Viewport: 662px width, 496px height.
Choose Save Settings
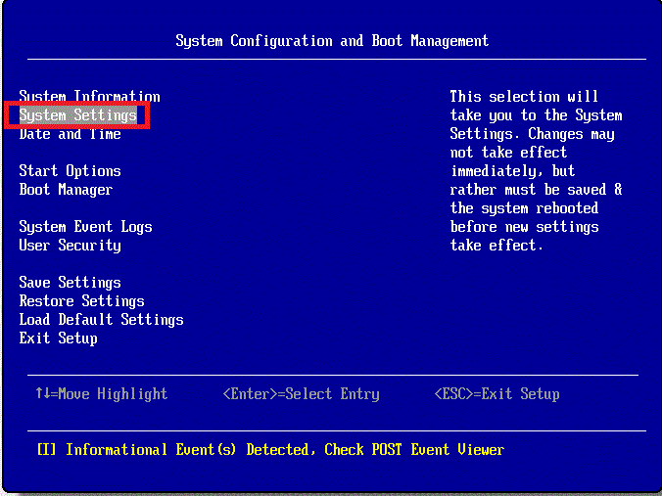tap(71, 283)
